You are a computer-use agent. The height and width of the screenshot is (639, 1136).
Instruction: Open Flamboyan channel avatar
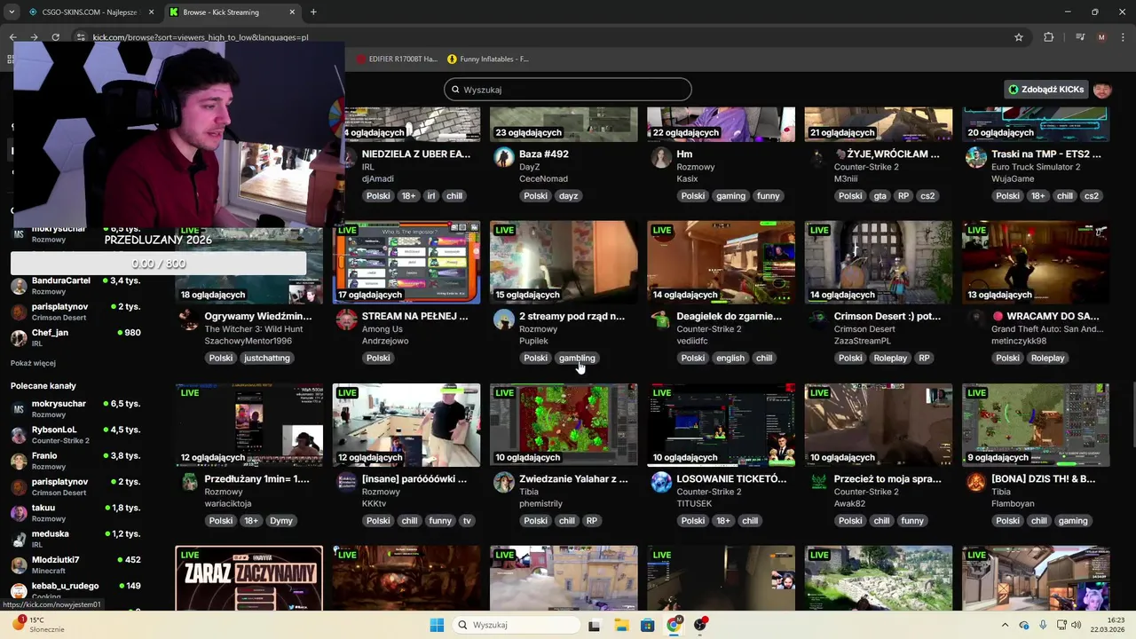coord(976,483)
